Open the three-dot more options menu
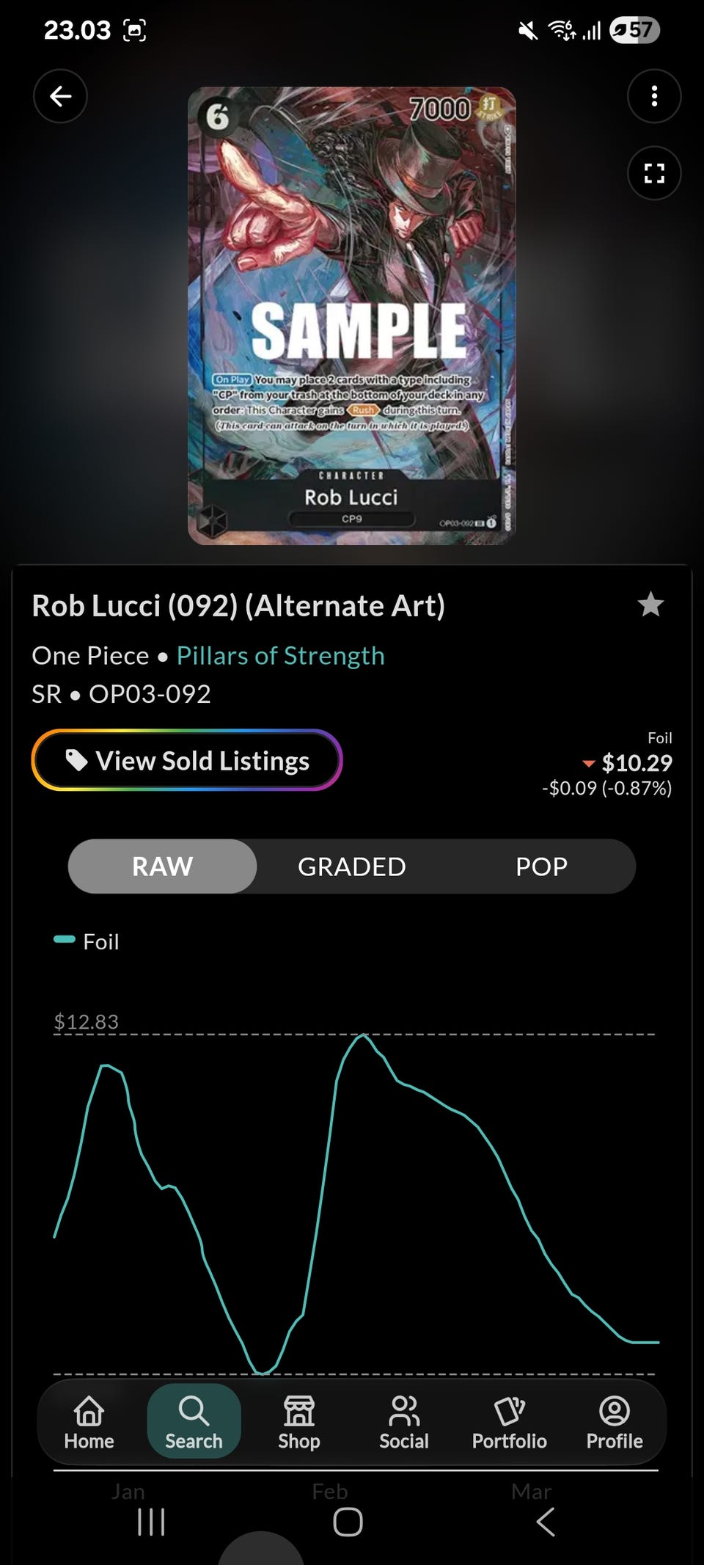 654,96
